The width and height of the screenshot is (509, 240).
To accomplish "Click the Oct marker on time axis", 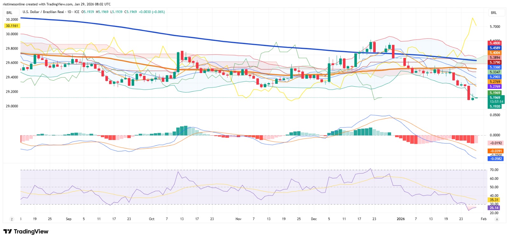I will (x=152, y=219).
